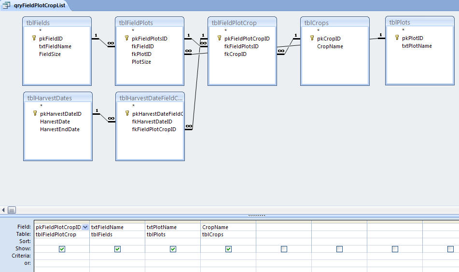Select the qryFieldPlotCropList query tab
The width and height of the screenshot is (459, 272).
point(35,5)
